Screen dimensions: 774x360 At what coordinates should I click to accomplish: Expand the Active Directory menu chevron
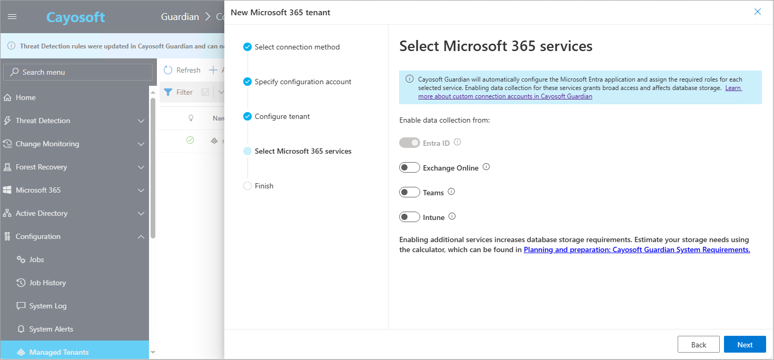(141, 214)
